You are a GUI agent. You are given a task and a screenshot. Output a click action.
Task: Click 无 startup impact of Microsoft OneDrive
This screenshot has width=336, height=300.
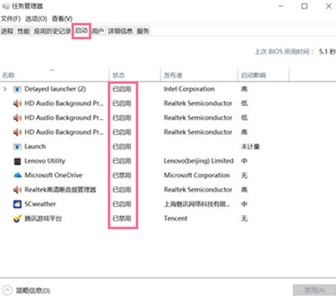[x=244, y=175]
